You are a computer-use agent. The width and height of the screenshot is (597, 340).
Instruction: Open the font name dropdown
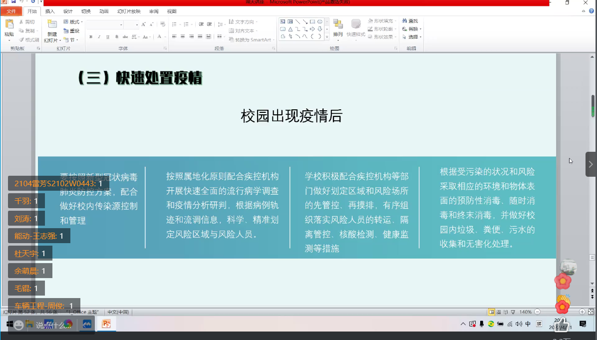coord(121,24)
